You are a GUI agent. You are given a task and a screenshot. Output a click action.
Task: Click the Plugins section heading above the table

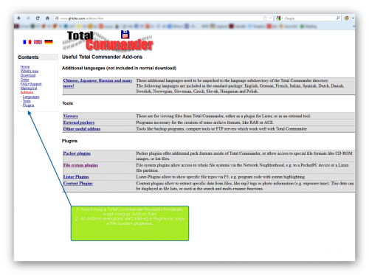69,141
